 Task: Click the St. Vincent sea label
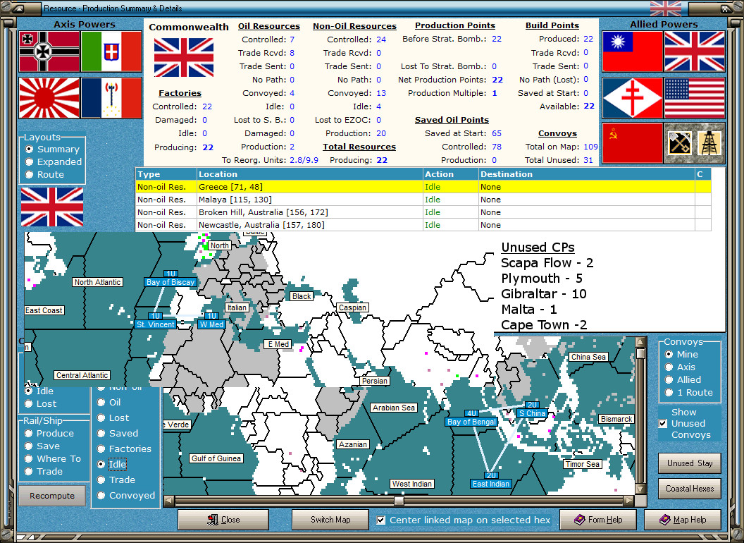156,324
